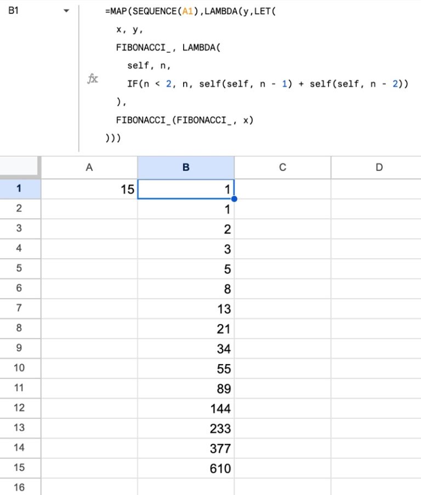Select row 1 header
Viewport: 421px width, 495px height.
pyautogui.click(x=20, y=189)
